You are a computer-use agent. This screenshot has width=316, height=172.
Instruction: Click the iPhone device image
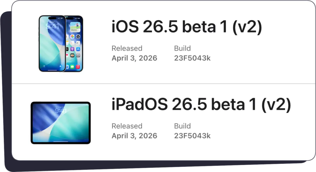[x=61, y=43]
